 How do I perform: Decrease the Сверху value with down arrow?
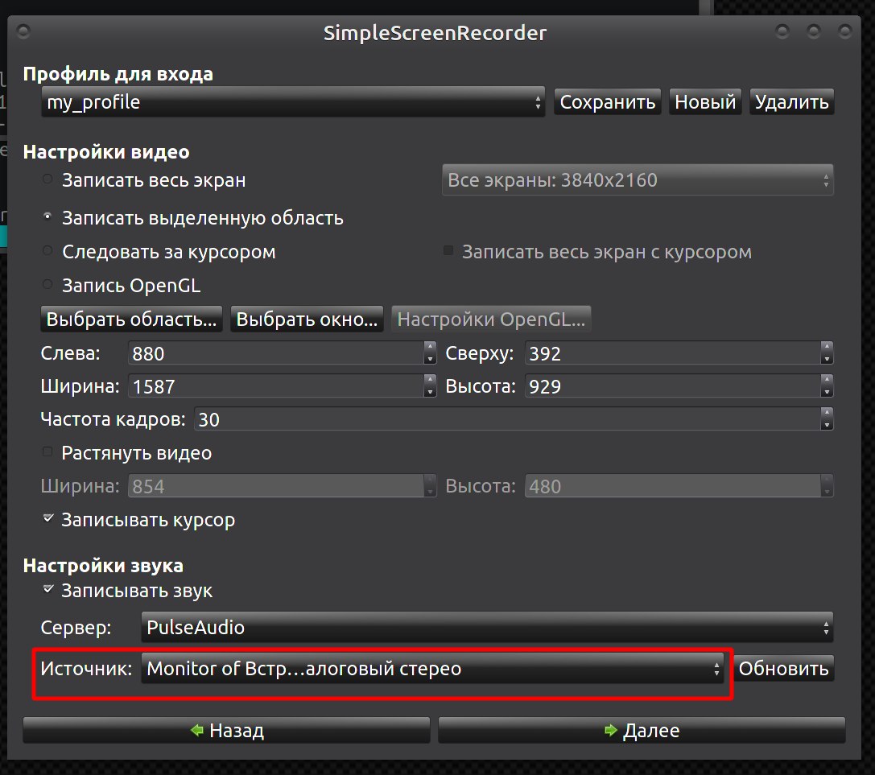[x=827, y=359]
